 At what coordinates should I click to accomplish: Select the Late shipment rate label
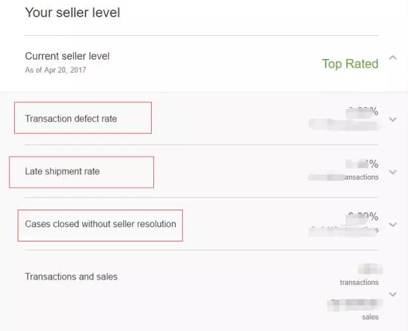(x=62, y=172)
